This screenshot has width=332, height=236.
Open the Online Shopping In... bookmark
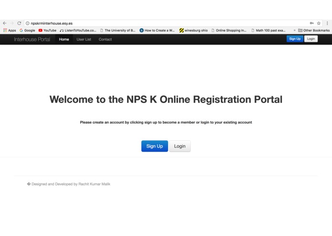tap(229, 31)
